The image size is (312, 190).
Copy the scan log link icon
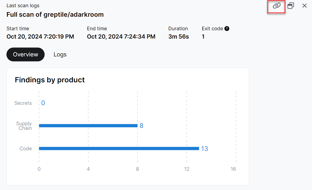[276, 6]
